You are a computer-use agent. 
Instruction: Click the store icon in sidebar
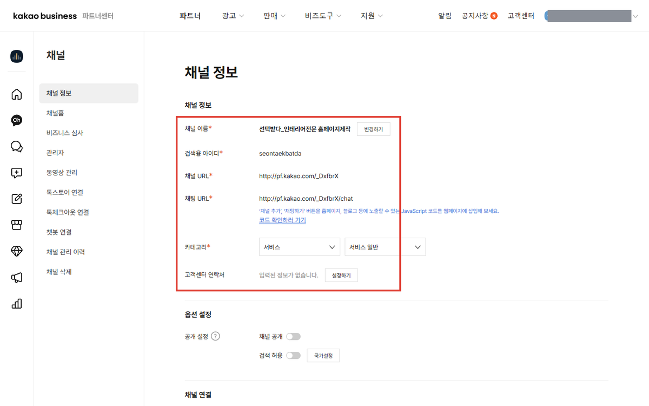pyautogui.click(x=16, y=225)
